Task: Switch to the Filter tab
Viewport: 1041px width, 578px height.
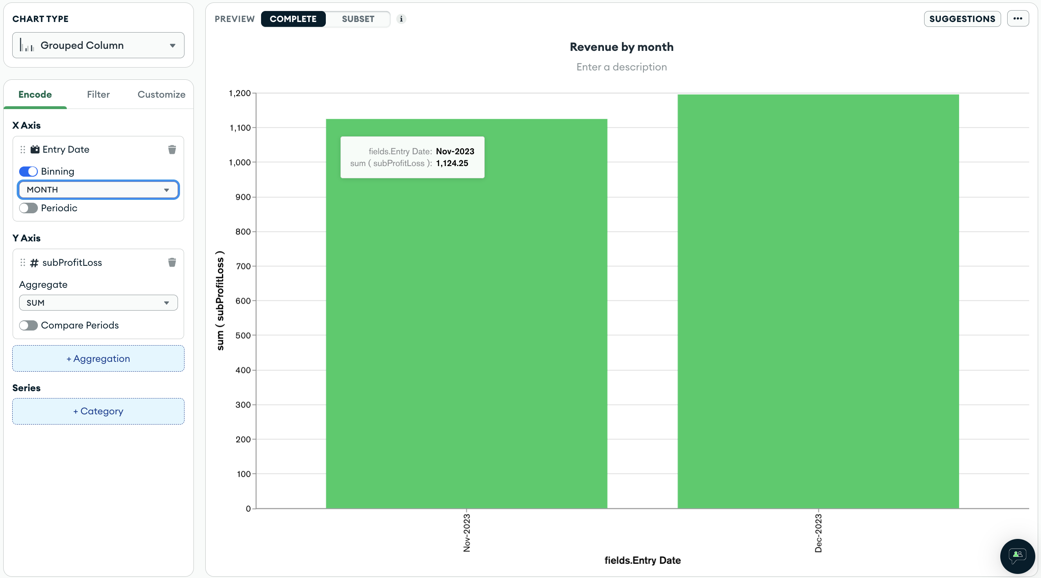Action: [x=98, y=94]
